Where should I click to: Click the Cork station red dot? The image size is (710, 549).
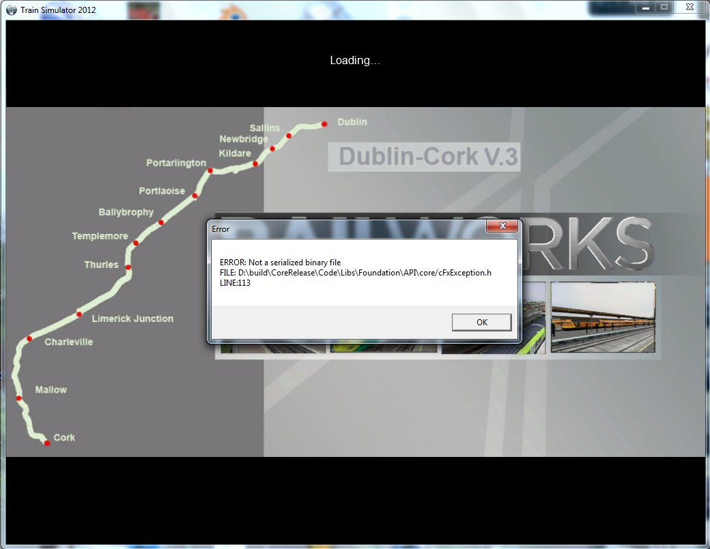(x=46, y=443)
